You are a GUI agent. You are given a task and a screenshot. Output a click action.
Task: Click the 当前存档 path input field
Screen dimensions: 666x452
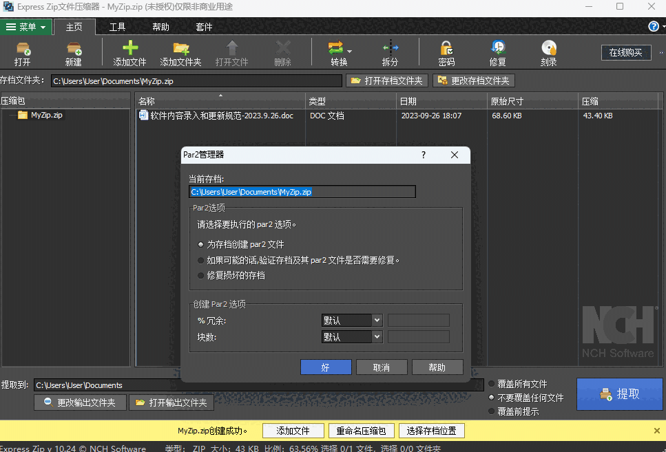tap(302, 192)
